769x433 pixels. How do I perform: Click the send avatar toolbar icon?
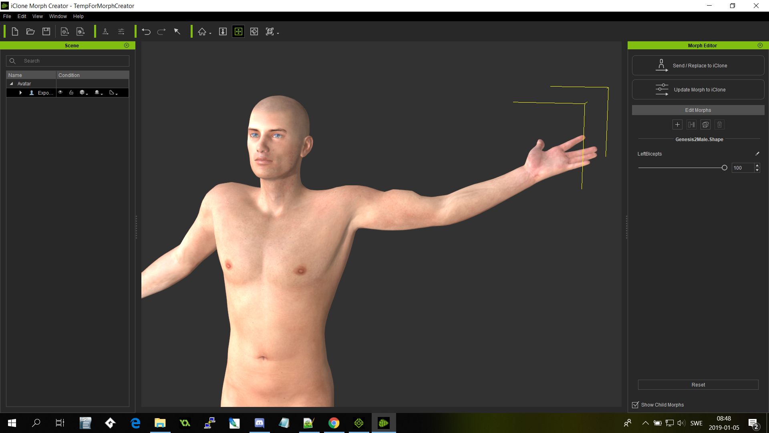[105, 32]
